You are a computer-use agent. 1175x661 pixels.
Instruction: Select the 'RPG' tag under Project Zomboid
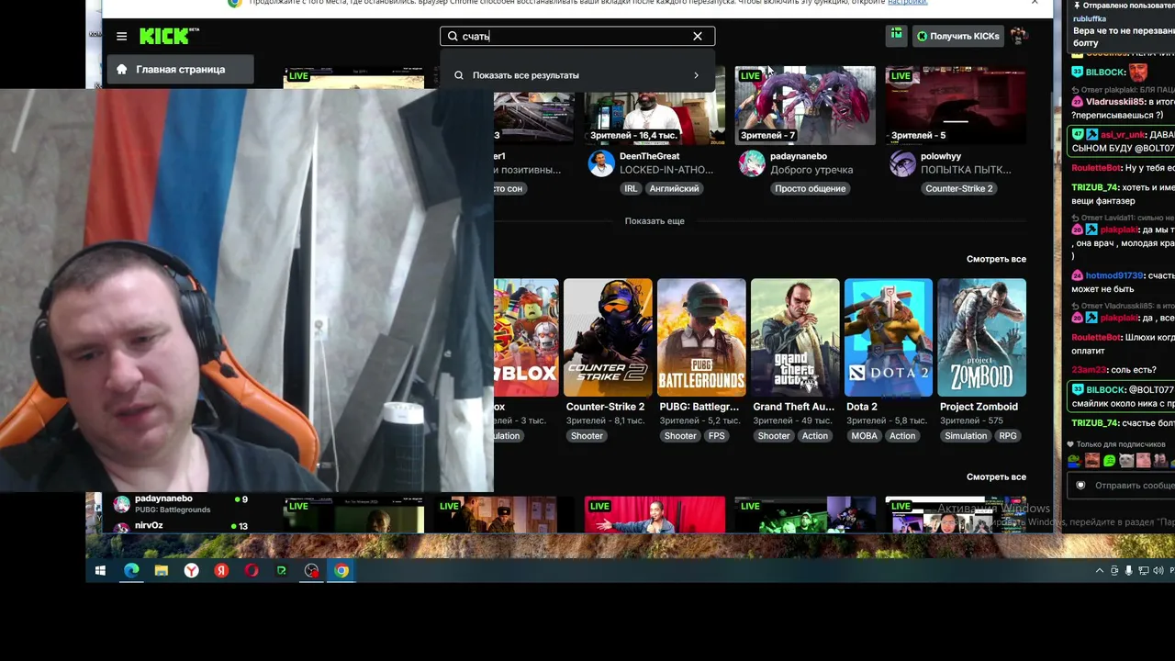pos(1008,436)
